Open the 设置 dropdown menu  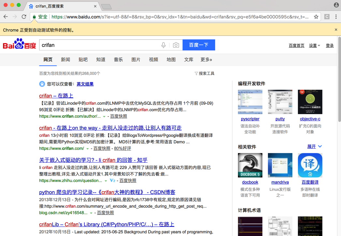tap(315, 46)
